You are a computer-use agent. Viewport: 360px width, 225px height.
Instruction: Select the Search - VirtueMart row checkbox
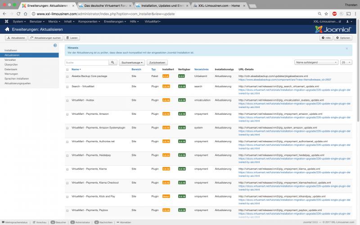coord(67,86)
